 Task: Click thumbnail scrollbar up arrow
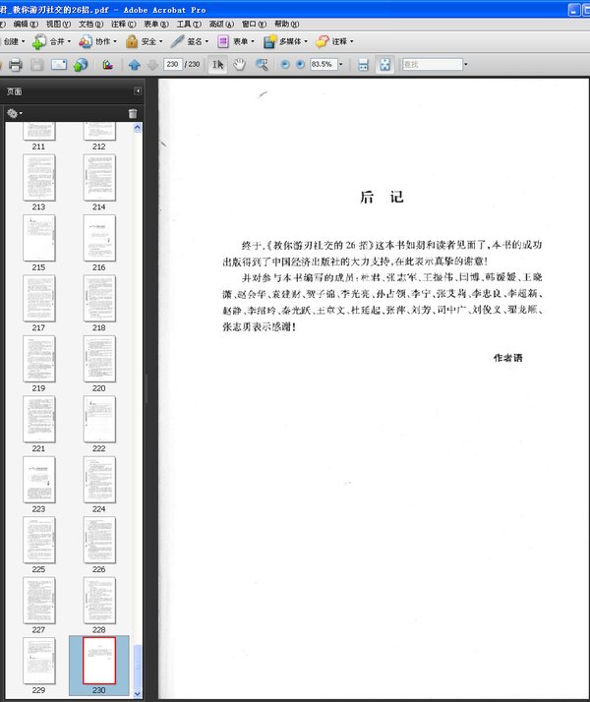pos(138,128)
